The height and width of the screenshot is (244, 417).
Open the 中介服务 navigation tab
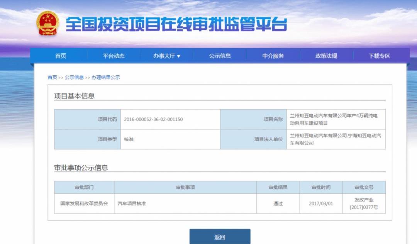(x=273, y=56)
